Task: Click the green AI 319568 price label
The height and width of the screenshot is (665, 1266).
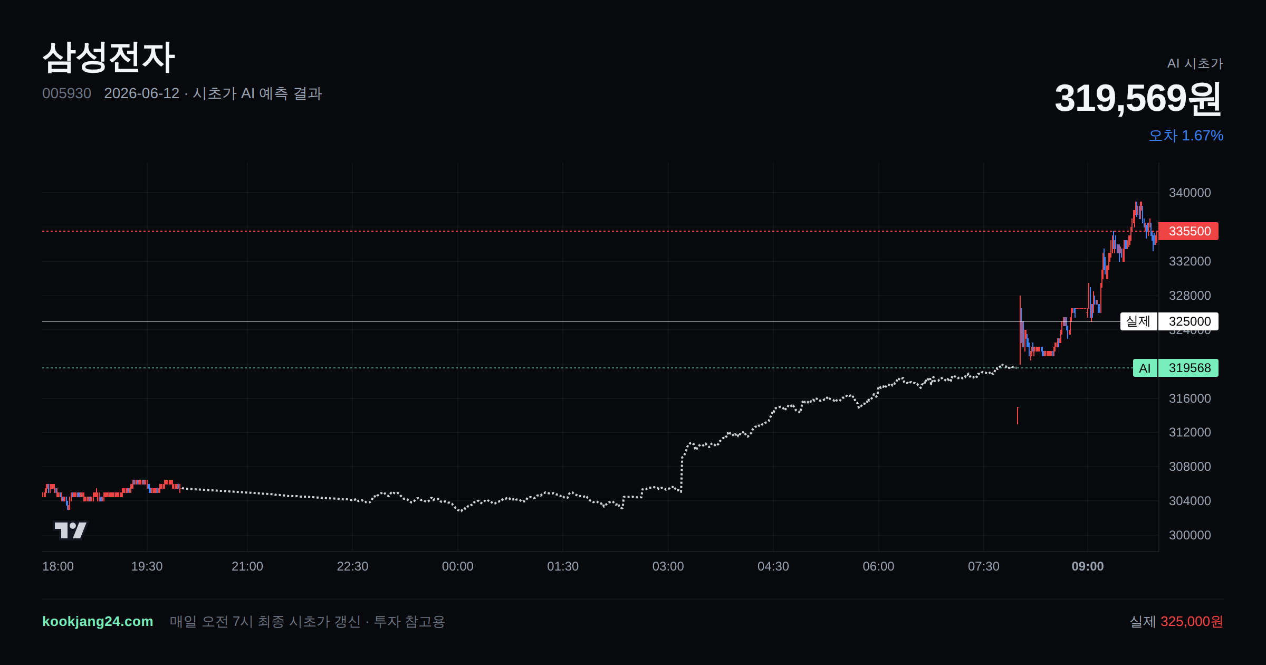Action: click(1175, 368)
